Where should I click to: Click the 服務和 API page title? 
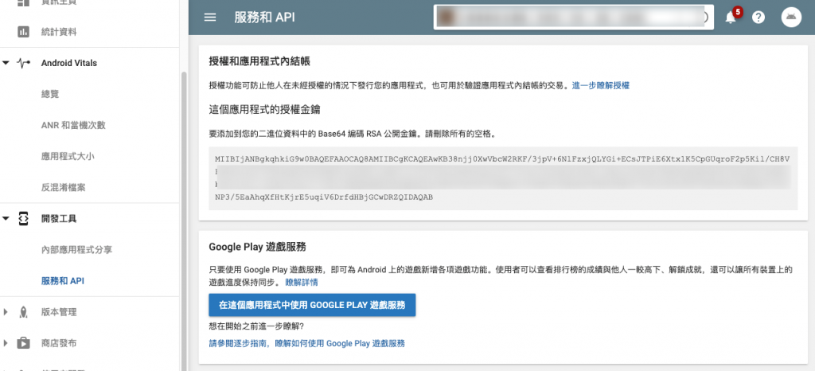(264, 18)
